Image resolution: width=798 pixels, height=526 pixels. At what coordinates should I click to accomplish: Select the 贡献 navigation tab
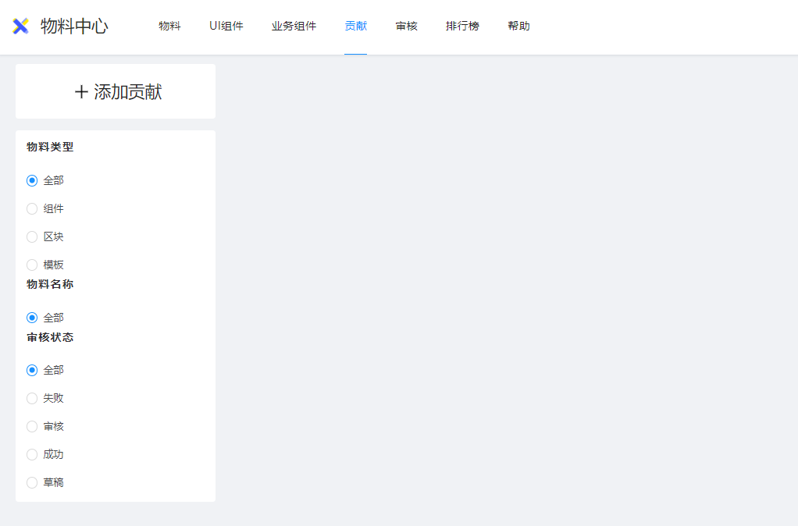coord(355,27)
